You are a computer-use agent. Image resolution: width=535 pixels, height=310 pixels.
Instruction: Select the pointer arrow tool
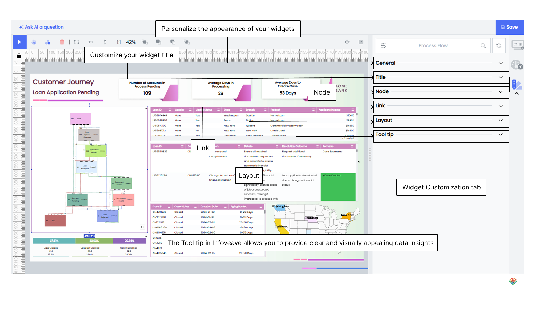[x=20, y=42]
